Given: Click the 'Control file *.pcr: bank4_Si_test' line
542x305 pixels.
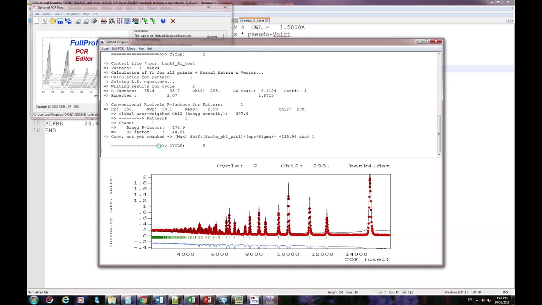Looking at the screenshot, I should tap(149, 64).
